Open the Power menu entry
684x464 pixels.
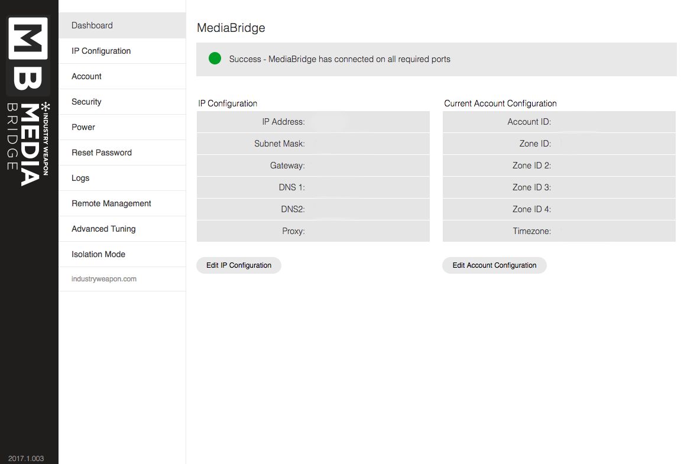[122, 127]
